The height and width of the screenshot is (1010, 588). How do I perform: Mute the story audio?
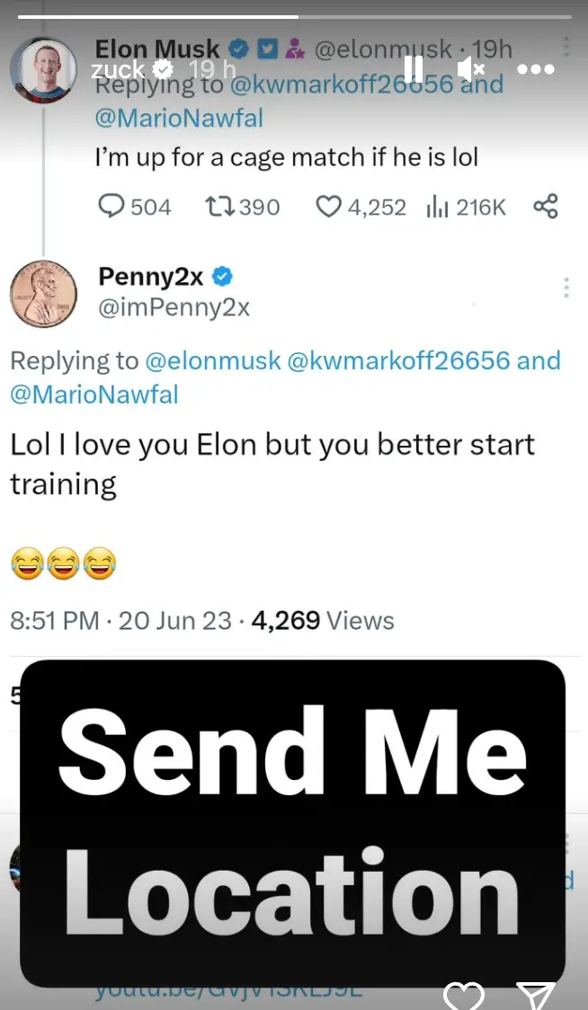click(470, 68)
